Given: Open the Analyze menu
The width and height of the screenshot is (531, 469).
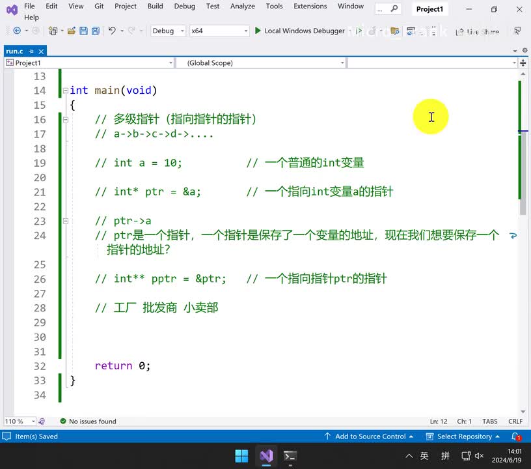Looking at the screenshot, I should (243, 6).
